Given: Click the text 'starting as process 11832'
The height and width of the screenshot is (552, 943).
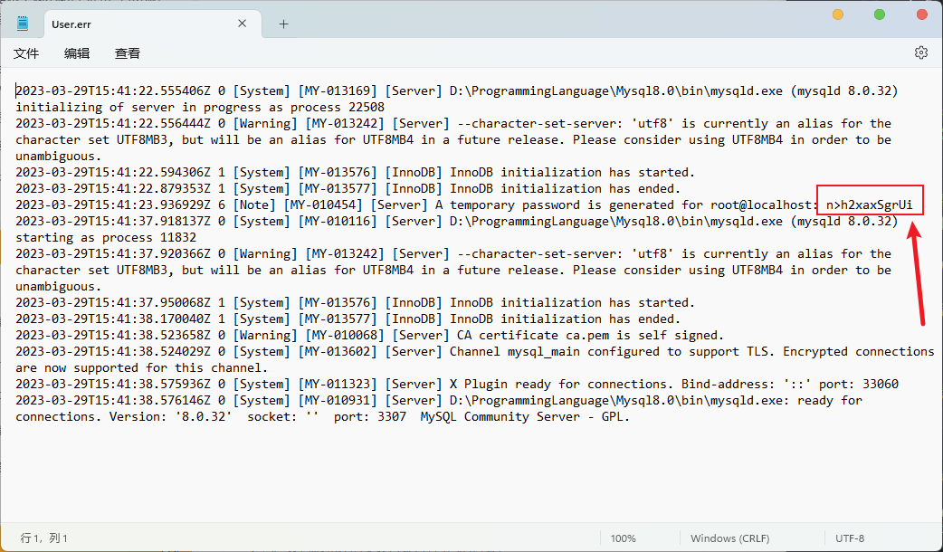Looking at the screenshot, I should click(x=106, y=237).
